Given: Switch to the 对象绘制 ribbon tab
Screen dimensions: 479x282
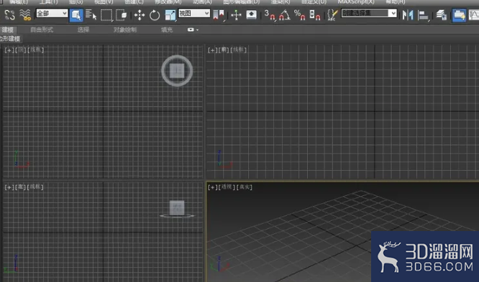Looking at the screenshot, I should pyautogui.click(x=125, y=29).
